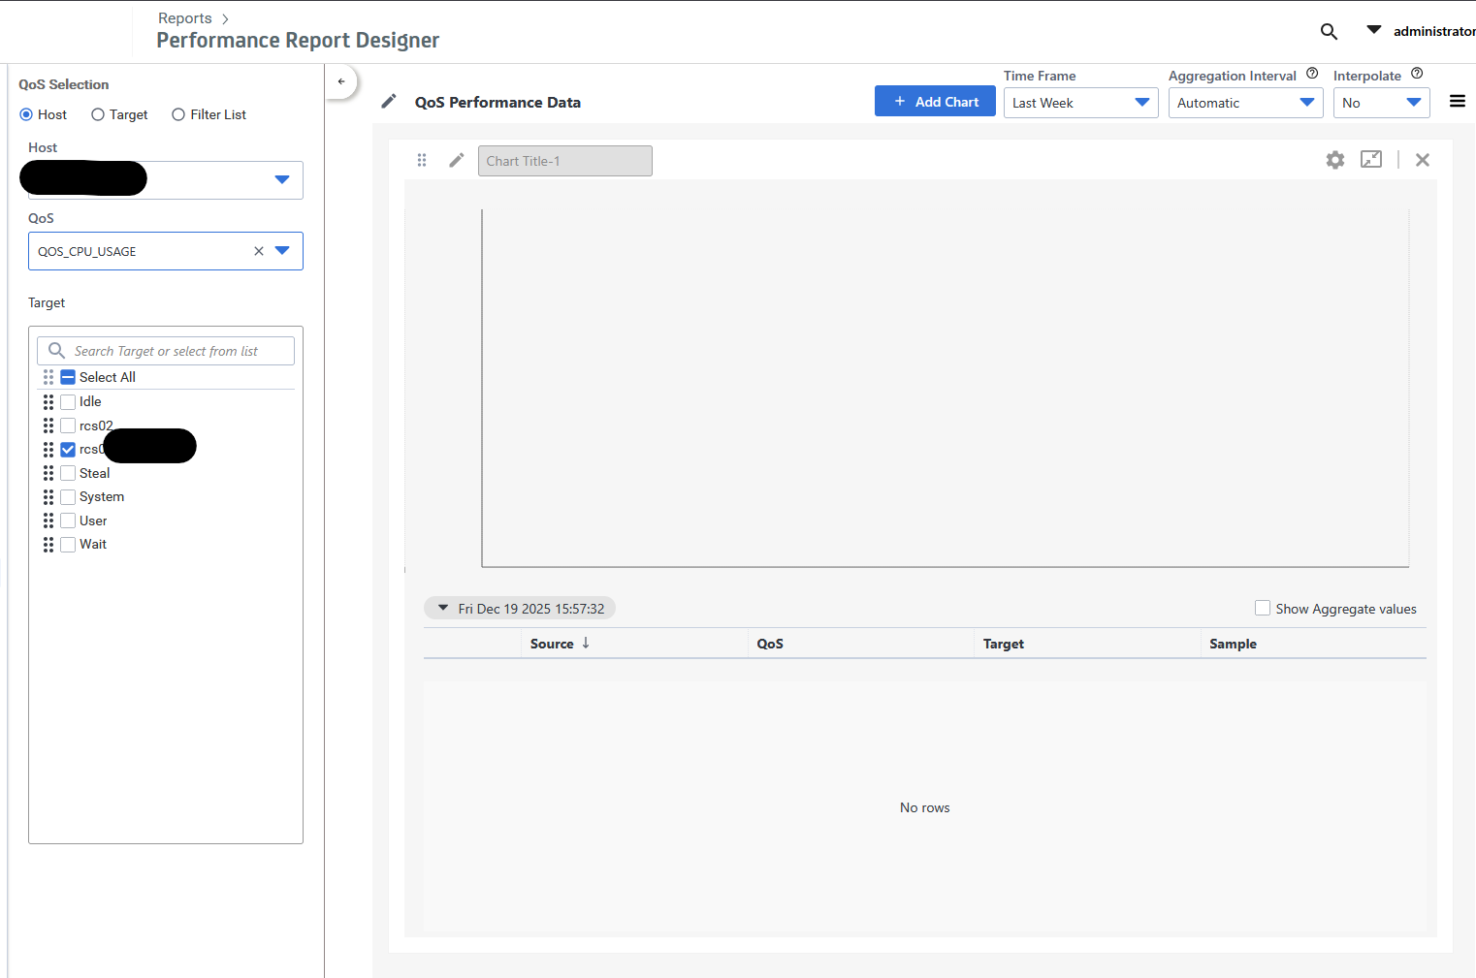
Task: Expand the Aggregation Interval dropdown
Action: [1245, 103]
